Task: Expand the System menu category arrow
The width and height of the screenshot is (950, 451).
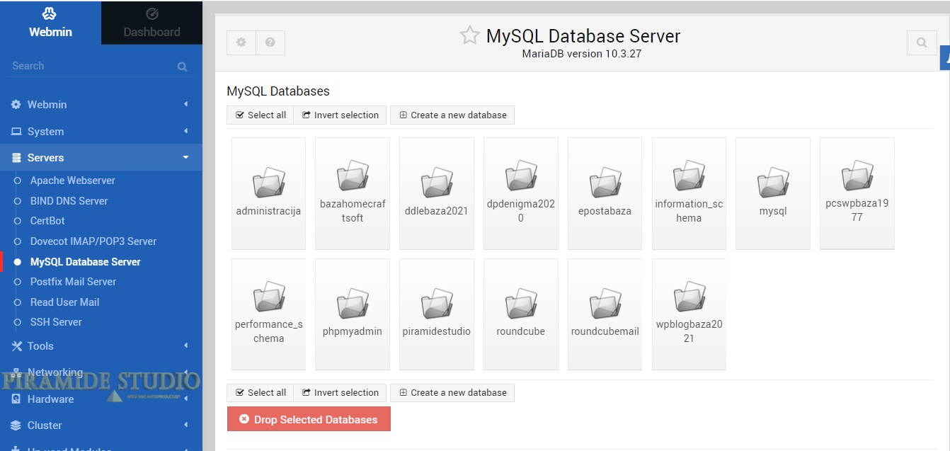Action: coord(185,131)
